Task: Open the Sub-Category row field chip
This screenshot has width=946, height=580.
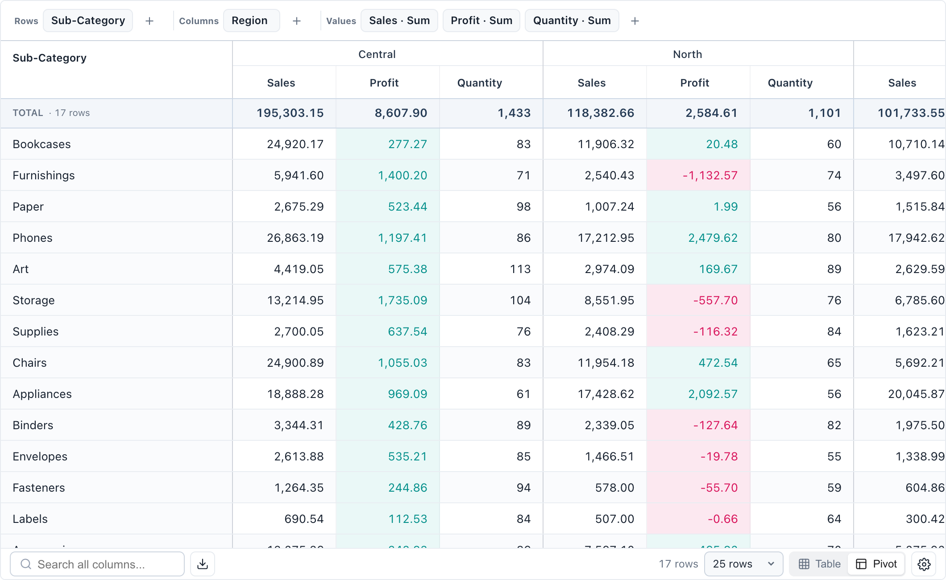Action: coord(88,21)
